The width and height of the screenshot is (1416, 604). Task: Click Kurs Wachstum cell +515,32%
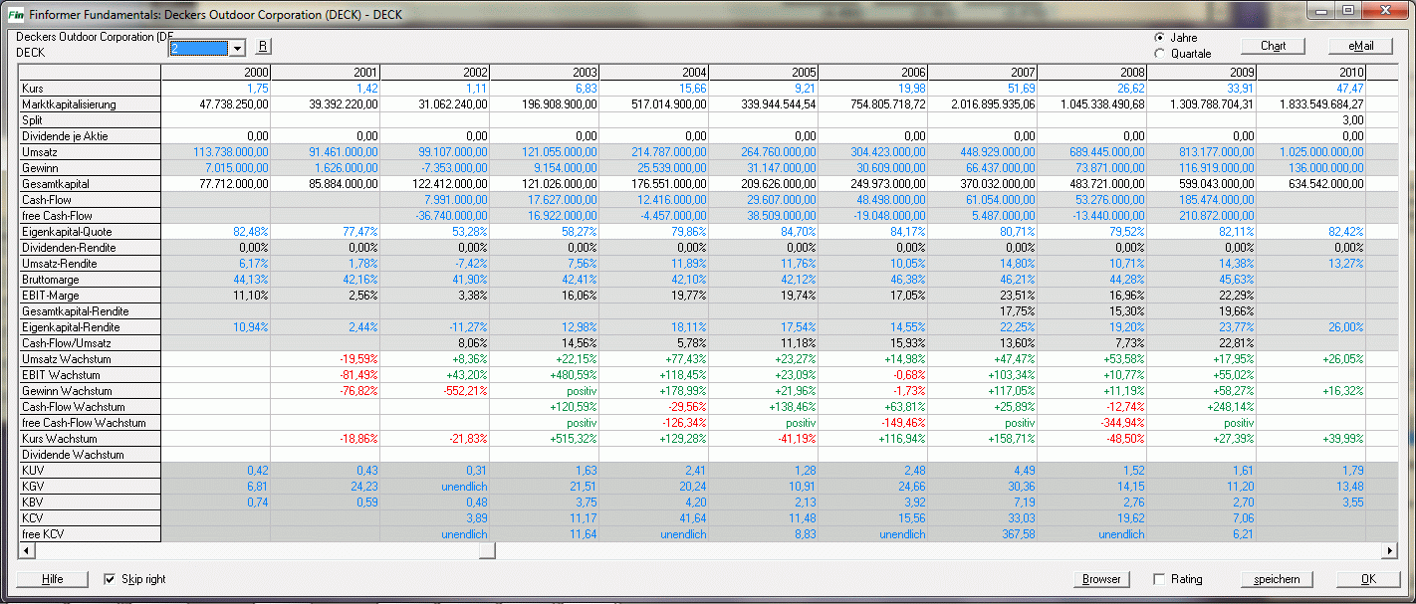545,439
